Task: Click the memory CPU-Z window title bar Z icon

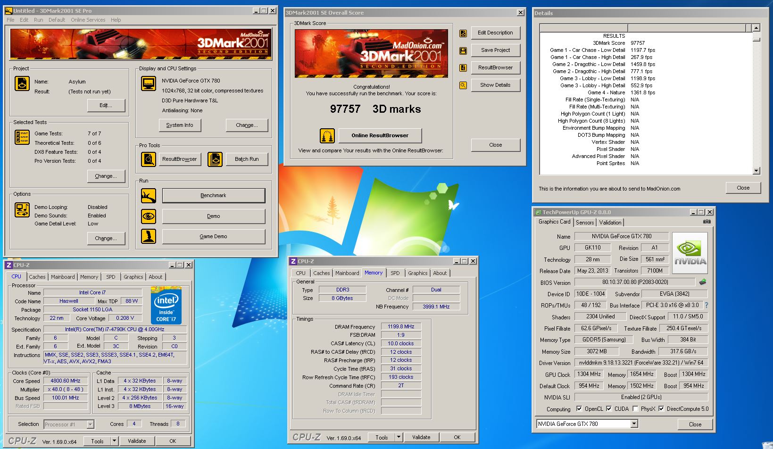Action: pyautogui.click(x=293, y=261)
